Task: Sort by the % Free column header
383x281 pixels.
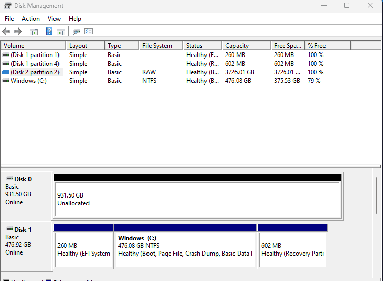Action: click(x=328, y=46)
